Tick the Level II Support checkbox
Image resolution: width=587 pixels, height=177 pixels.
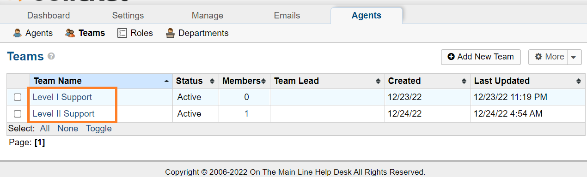[18, 114]
